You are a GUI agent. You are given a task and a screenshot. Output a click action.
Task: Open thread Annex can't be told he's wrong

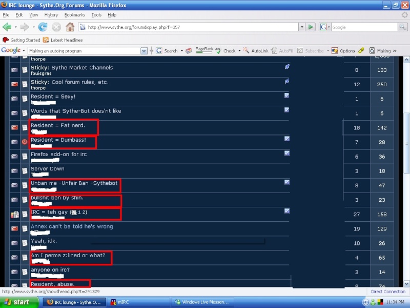72,226
